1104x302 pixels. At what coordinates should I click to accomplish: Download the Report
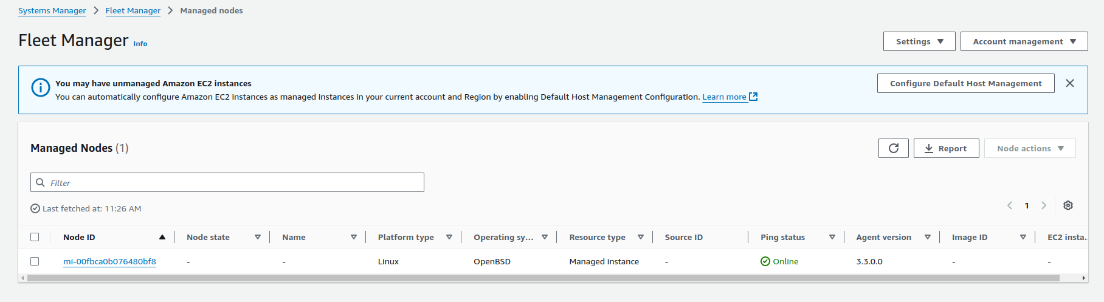946,148
